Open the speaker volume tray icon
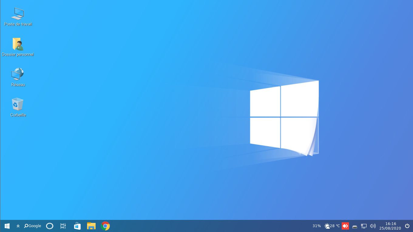 pos(373,226)
